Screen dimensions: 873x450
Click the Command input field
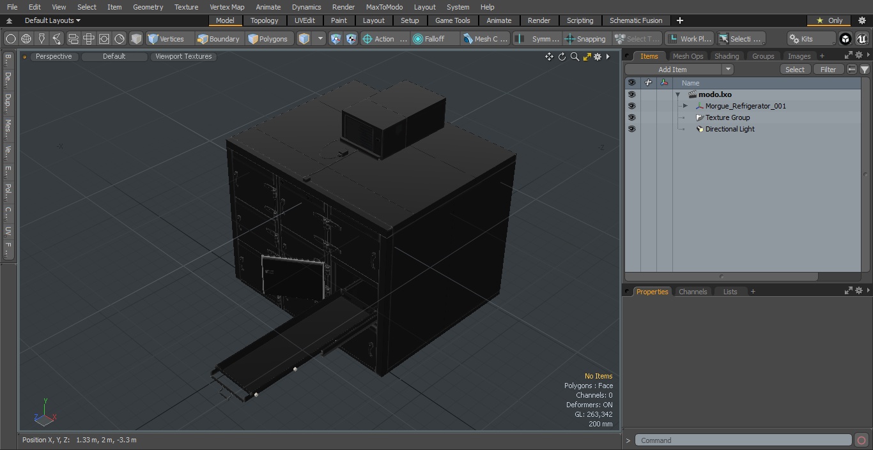click(743, 440)
